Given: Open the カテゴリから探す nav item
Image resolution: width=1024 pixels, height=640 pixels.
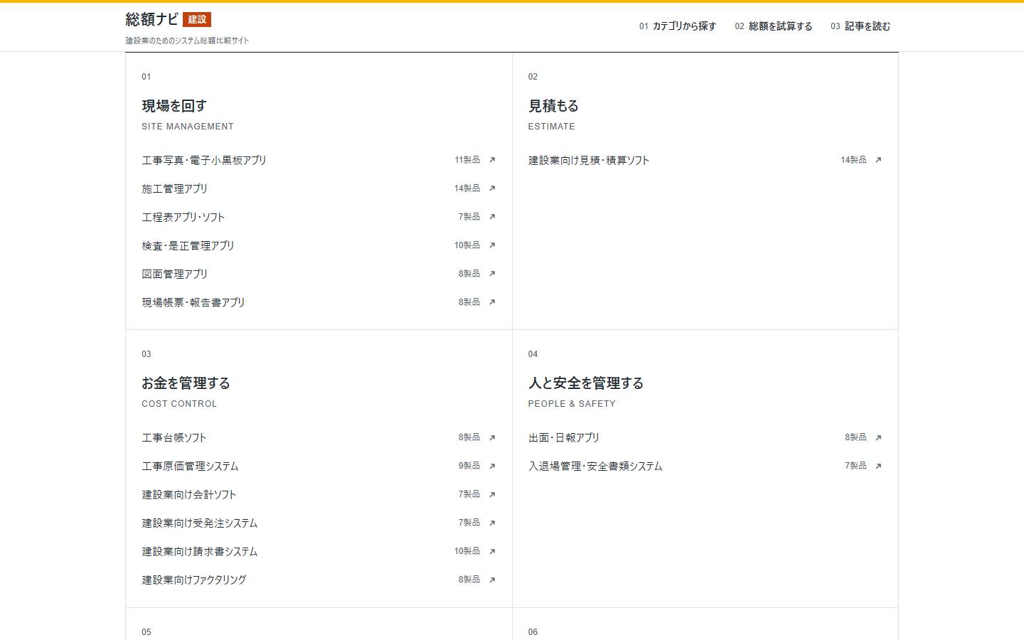Looking at the screenshot, I should tap(677, 26).
